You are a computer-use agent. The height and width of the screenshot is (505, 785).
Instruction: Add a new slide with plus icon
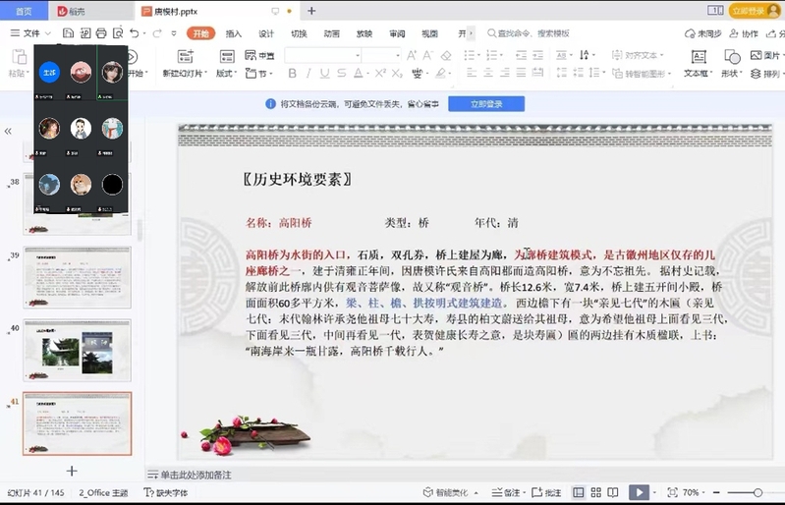(71, 471)
